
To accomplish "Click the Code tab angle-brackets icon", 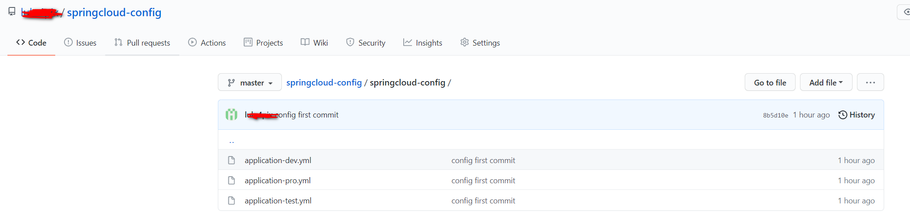I will click(x=21, y=42).
